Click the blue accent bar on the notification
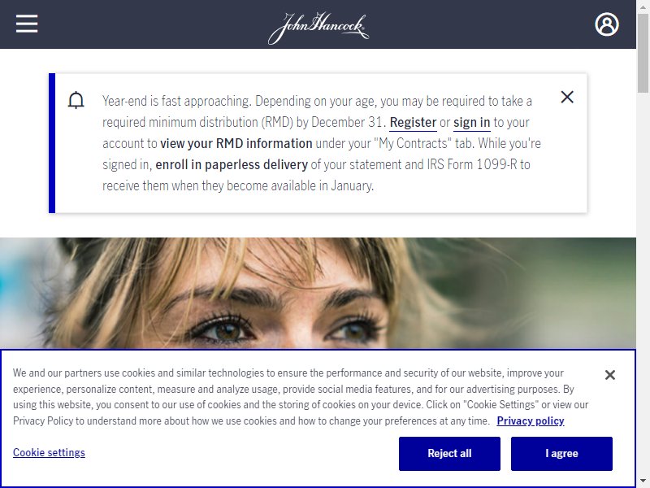Viewport: 650px width, 488px height. (52, 143)
